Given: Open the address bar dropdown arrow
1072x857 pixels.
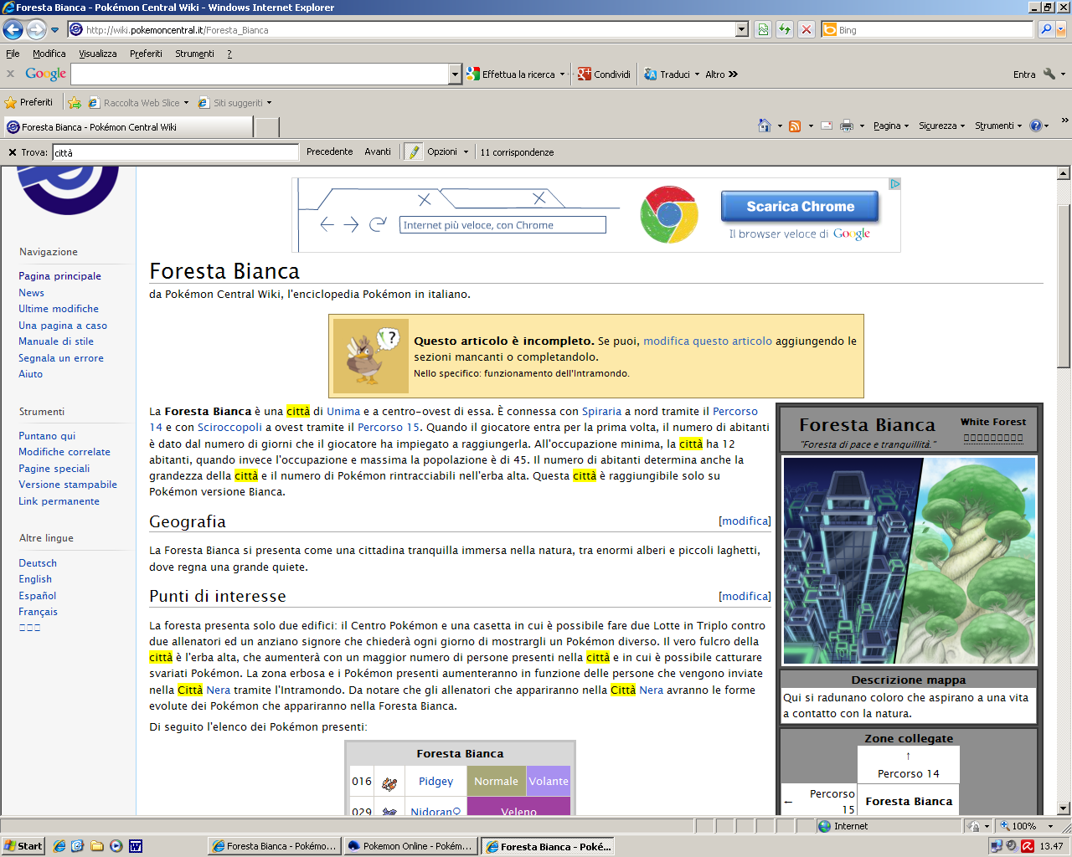Looking at the screenshot, I should 741,29.
